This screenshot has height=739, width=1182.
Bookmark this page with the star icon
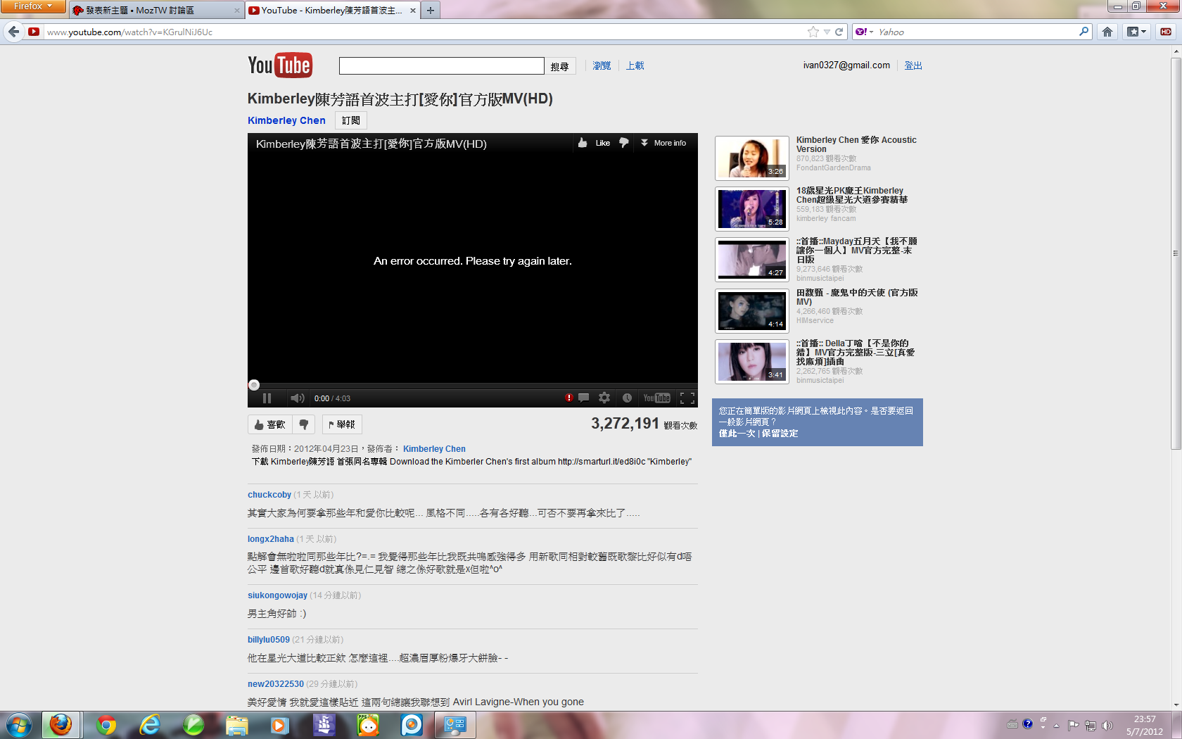pos(813,32)
